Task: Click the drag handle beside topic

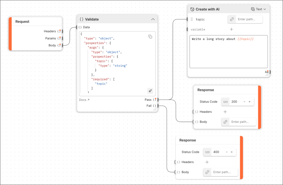Action: coord(192,19)
